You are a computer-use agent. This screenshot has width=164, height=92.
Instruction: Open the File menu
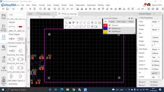pos(22,5)
